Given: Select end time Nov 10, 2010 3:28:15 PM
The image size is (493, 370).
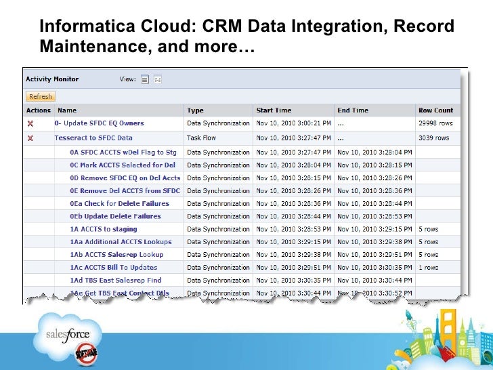Looking at the screenshot, I should 374,165.
